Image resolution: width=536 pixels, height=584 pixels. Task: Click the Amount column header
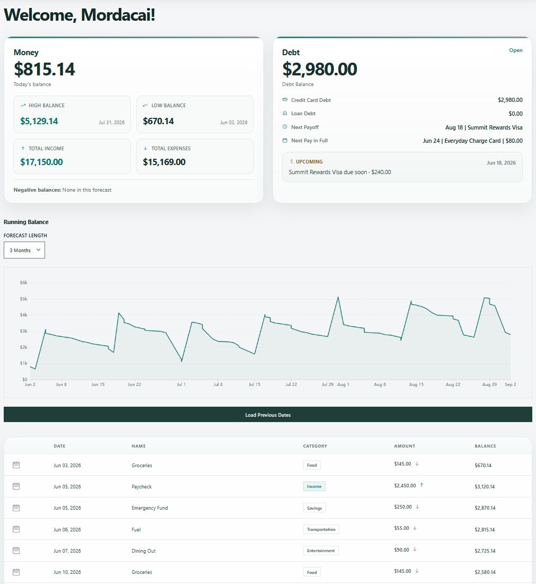coord(405,446)
